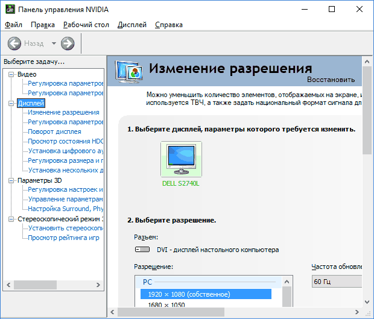The image size is (374, 319).
Task: Open Поворот дисплея task link
Action: (54, 131)
